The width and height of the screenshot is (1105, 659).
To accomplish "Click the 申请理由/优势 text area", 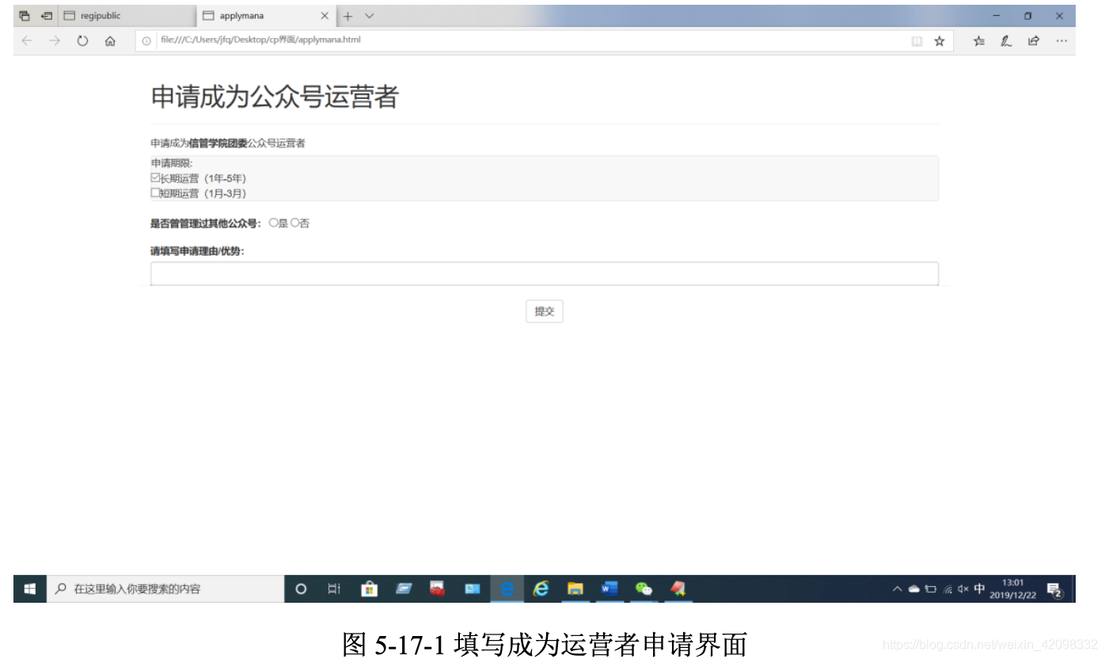I will pyautogui.click(x=545, y=273).
